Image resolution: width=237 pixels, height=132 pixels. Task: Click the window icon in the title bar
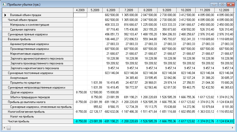click(x=4, y=4)
